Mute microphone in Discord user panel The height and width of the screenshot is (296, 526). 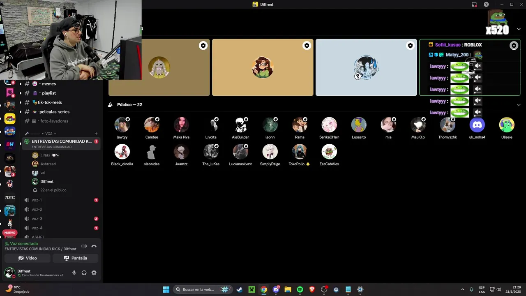tap(74, 273)
